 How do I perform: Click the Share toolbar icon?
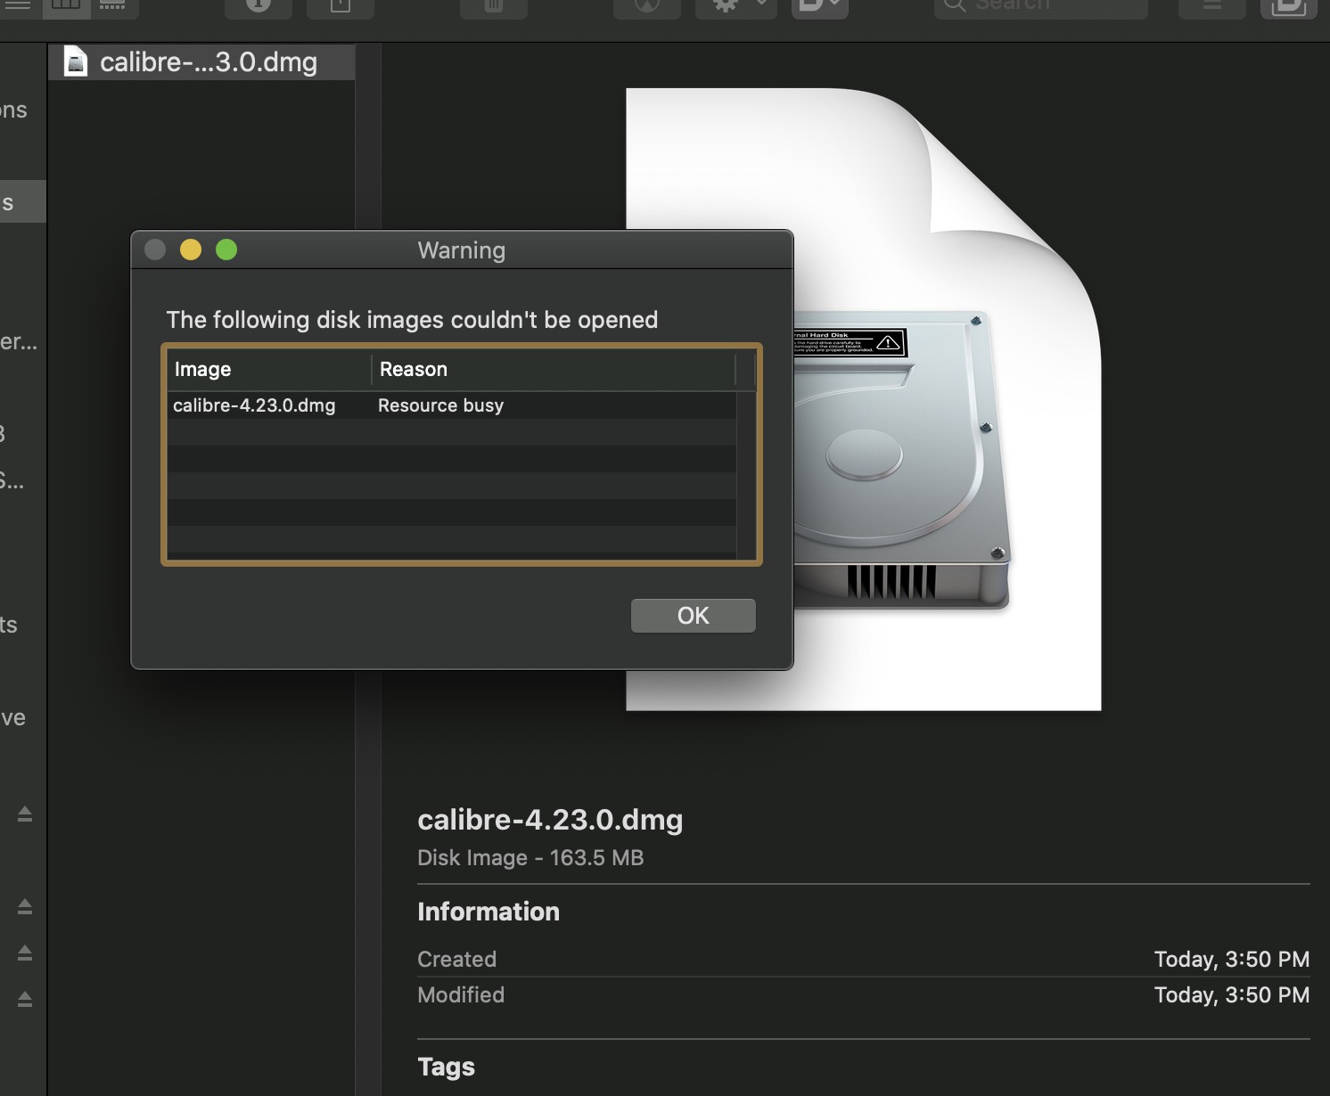tap(340, 7)
